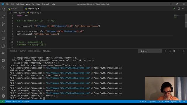
Task: Maximize the panel with the up chevron
Action: [179, 51]
